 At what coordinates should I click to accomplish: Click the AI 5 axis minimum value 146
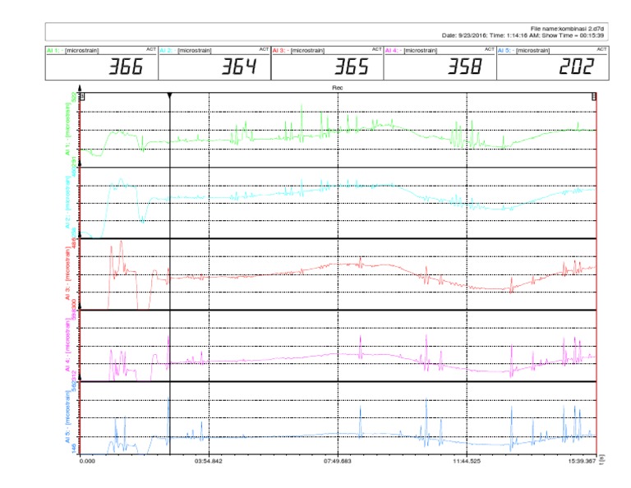(74, 449)
